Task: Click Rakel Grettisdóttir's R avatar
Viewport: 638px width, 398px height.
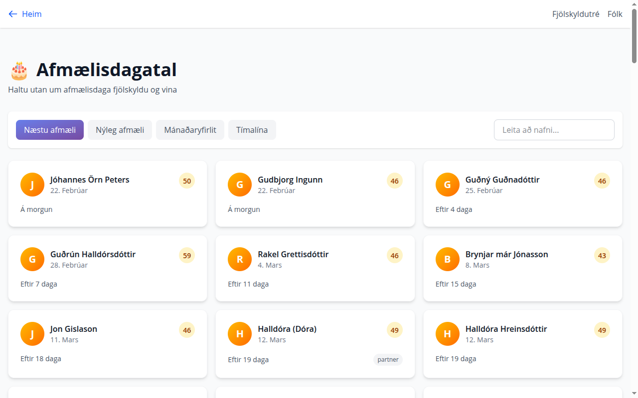Action: point(240,259)
